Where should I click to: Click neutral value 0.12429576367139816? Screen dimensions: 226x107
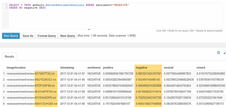click(177, 98)
